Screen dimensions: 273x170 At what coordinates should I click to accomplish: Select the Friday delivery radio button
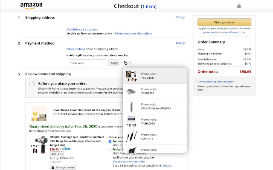110,150
